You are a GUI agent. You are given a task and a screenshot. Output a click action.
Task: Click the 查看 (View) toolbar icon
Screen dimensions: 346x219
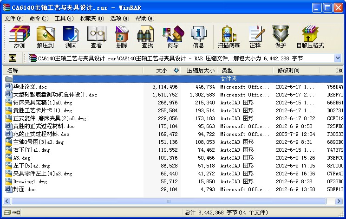97,33
